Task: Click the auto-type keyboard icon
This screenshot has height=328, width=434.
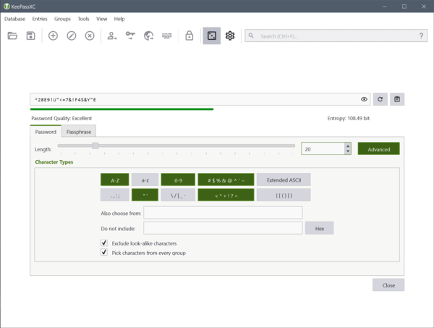Action: pos(167,35)
